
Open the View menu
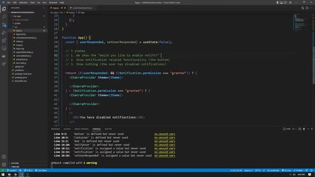click(32, 2)
